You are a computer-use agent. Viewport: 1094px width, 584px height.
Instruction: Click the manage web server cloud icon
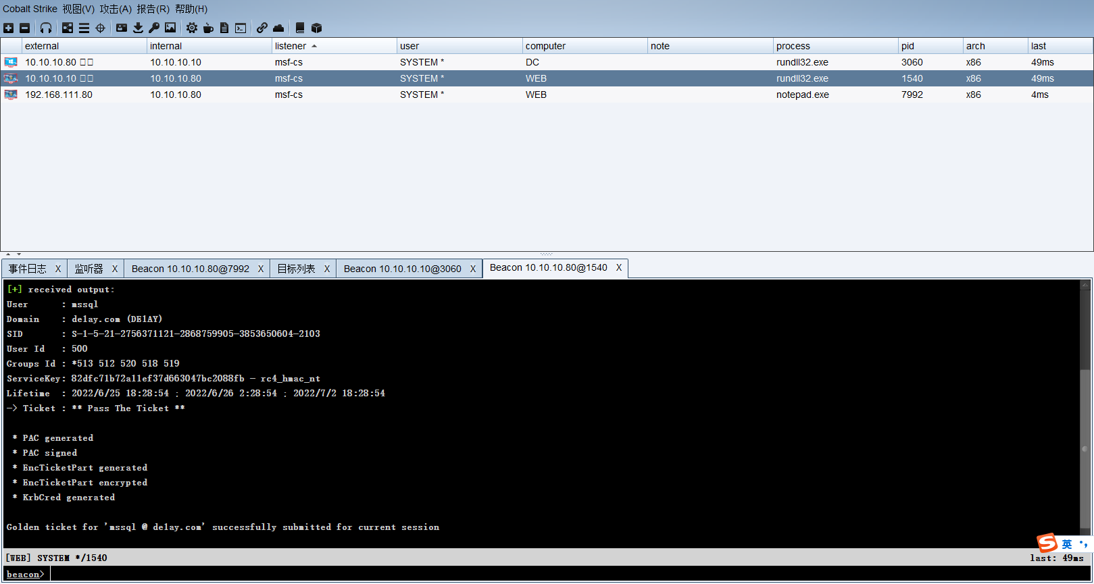(x=278, y=28)
